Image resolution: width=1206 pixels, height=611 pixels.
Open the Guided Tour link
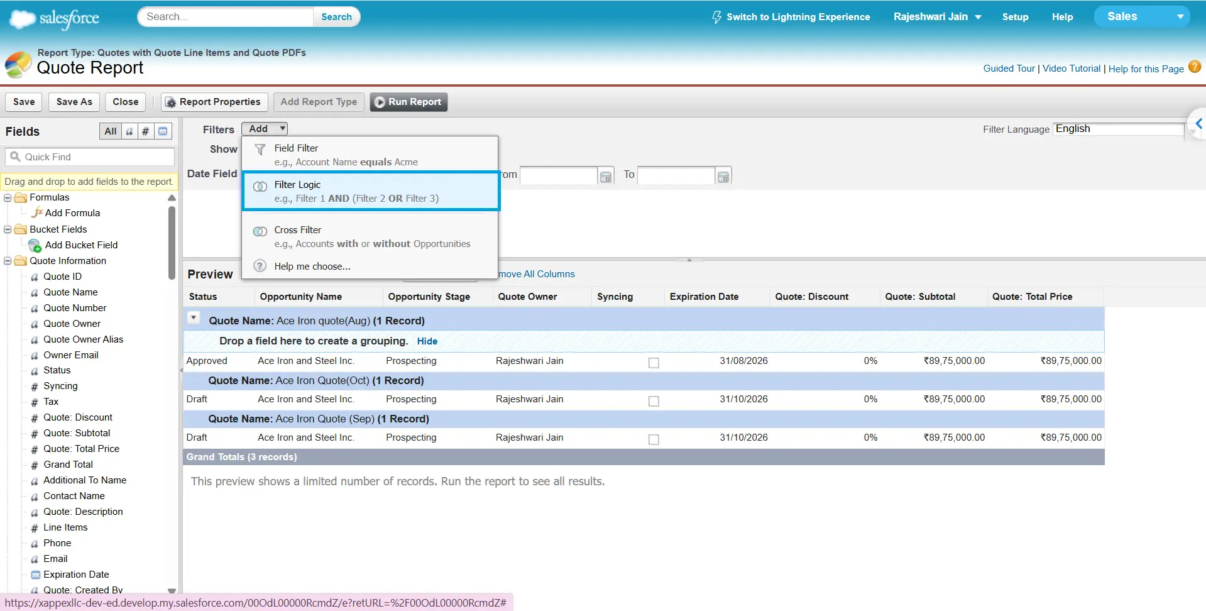coord(1009,69)
